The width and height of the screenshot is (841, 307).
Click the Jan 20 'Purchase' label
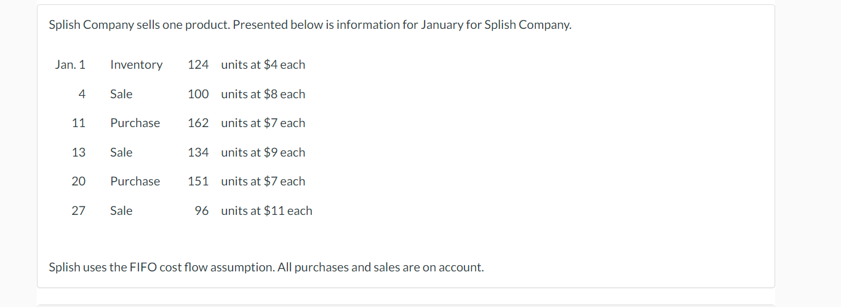point(135,181)
